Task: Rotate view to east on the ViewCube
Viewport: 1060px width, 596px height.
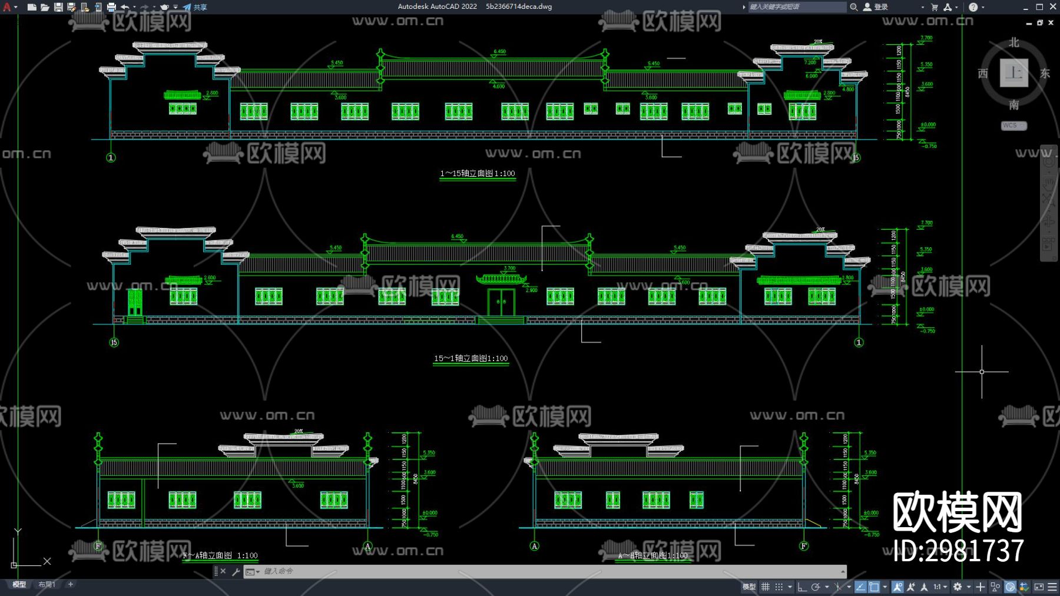Action: tap(1045, 73)
